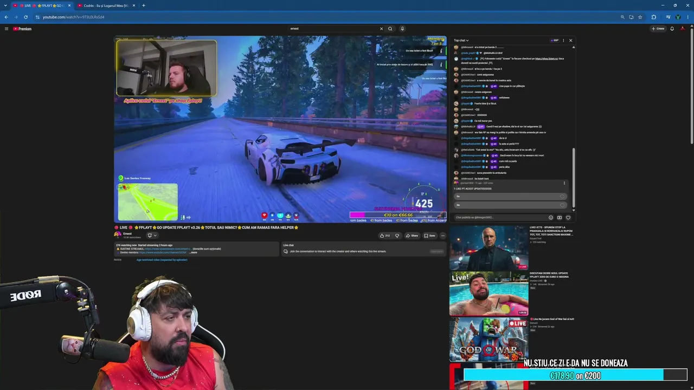Expand the tab search dropdown
694x390 pixels.
click(6, 5)
